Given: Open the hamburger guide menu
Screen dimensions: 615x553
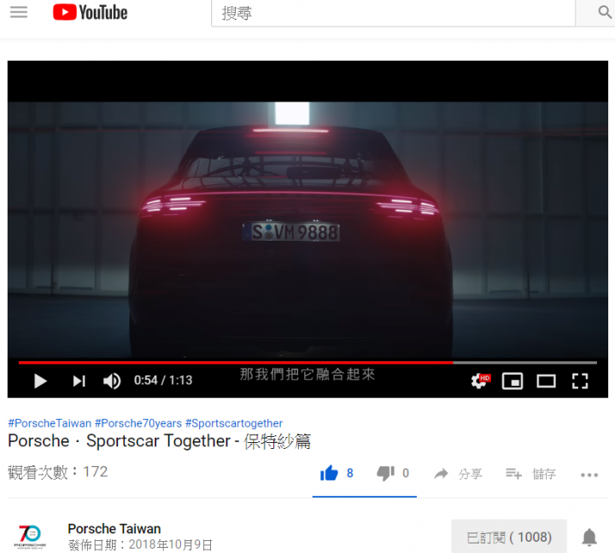Looking at the screenshot, I should (19, 12).
